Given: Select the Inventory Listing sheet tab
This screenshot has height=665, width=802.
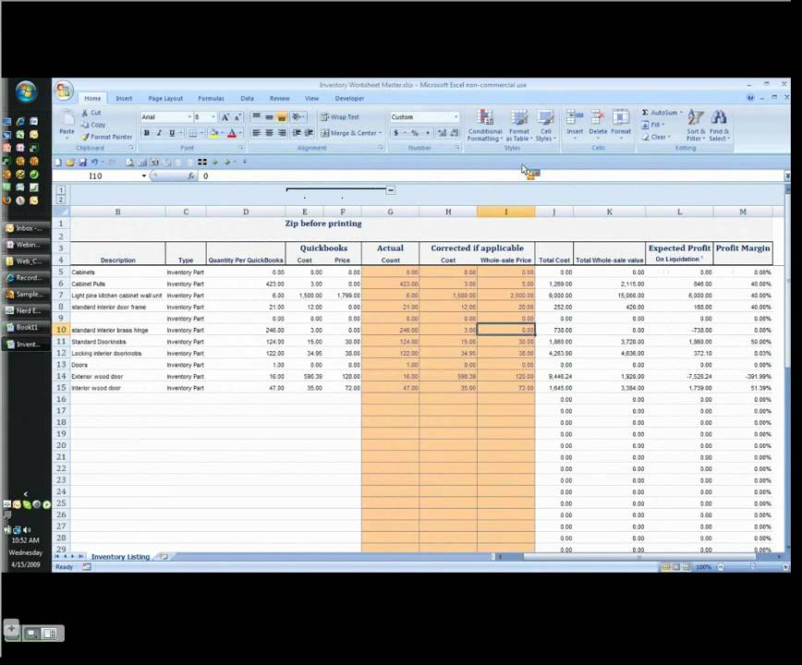Looking at the screenshot, I should pos(120,557).
